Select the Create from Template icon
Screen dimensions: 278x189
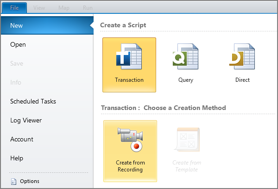pos(187,139)
